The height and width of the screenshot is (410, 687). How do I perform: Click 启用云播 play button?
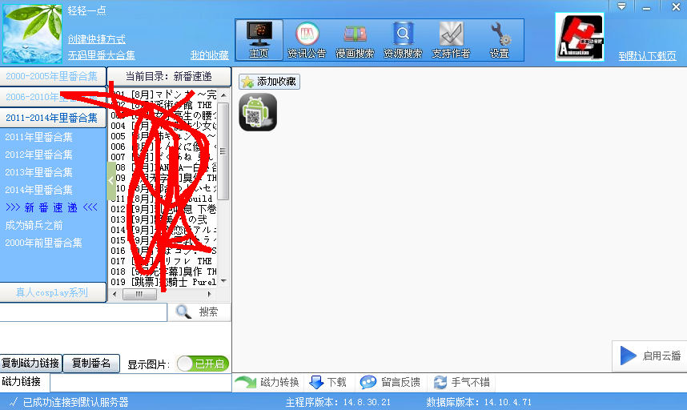[x=650, y=356]
